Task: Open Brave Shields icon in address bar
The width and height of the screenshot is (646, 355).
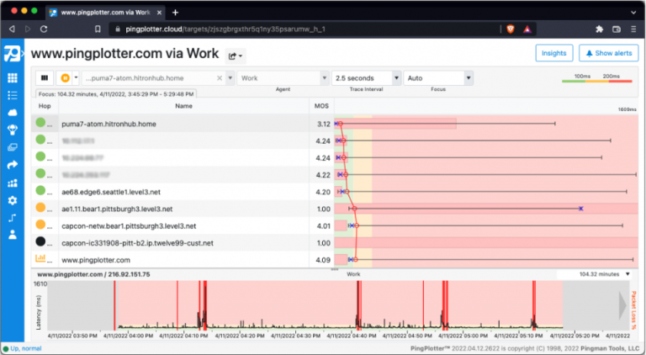Action: [x=510, y=29]
